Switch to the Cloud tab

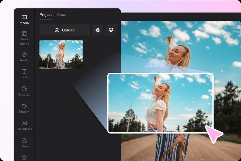(x=61, y=14)
